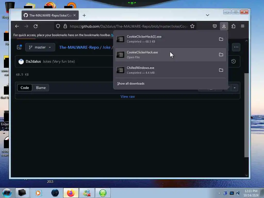Expand the list all tabs chevron
The image size is (264, 198).
(x=208, y=15)
